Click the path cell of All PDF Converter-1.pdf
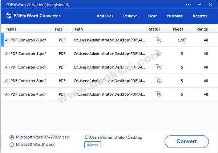Image resolution: width=218 pixels, height=153 pixels. pos(109,54)
